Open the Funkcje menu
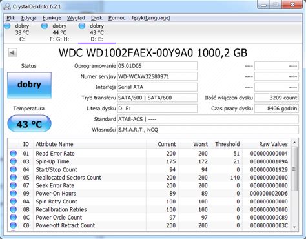Screen dimensions: 306x239 tap(52, 18)
